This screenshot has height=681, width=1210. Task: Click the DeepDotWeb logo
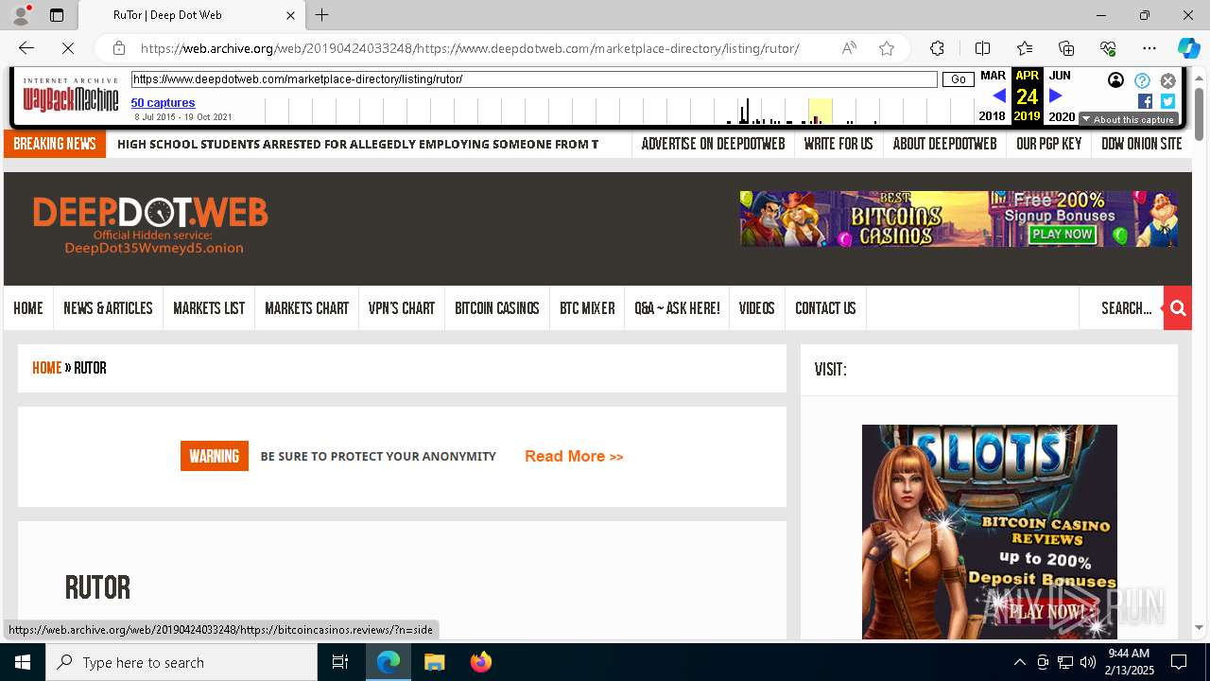pyautogui.click(x=150, y=225)
